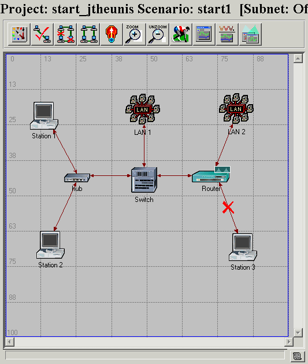Image resolution: width=308 pixels, height=364 pixels.
Task: Click the status bar message log icon
Action: (x=297, y=356)
